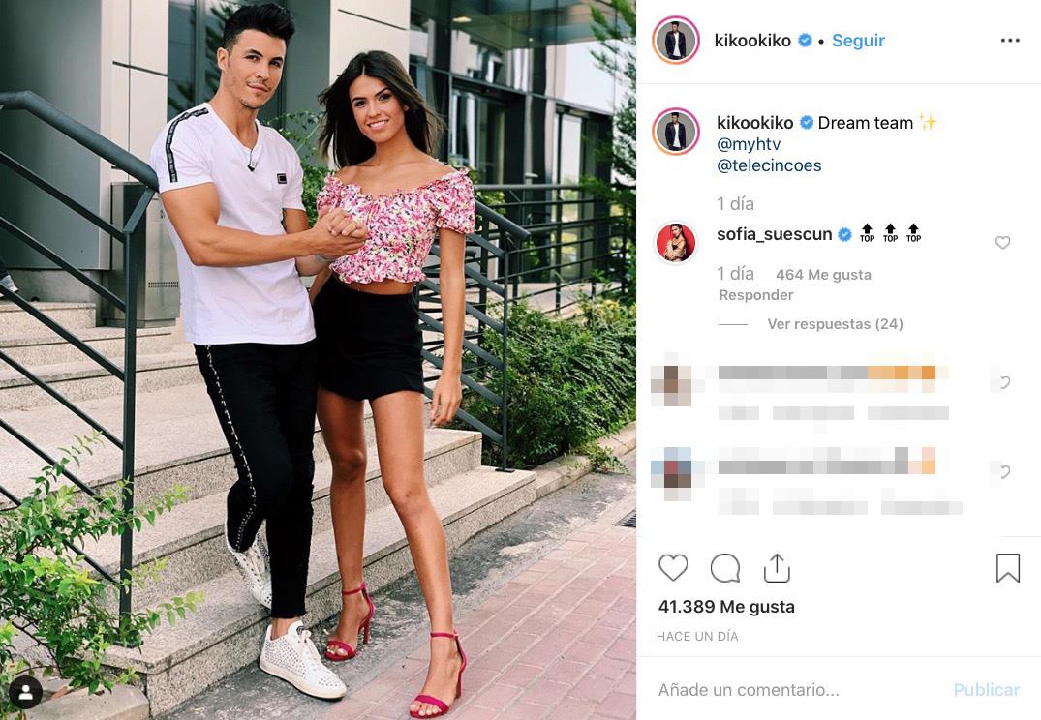Save the post with the bookmark icon
Image resolution: width=1041 pixels, height=720 pixels.
1007,568
